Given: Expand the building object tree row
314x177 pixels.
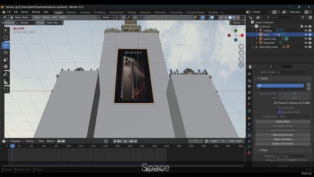Looking at the screenshot, I should click(257, 30).
